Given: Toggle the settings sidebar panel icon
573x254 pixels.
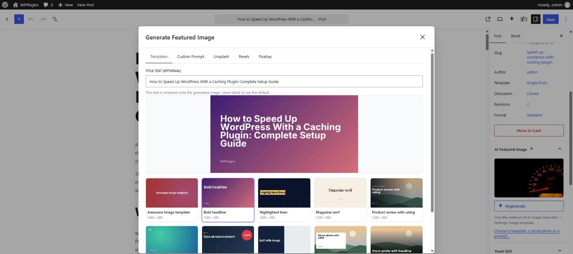Looking at the screenshot, I should (x=535, y=19).
